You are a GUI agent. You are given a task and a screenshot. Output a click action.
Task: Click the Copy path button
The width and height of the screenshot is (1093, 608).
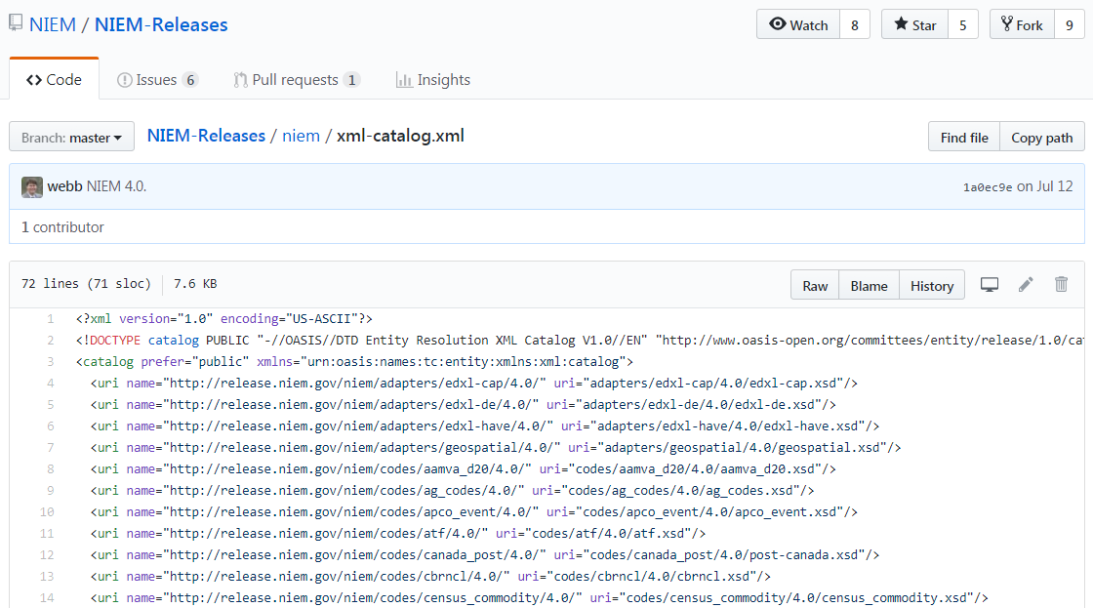[1041, 138]
